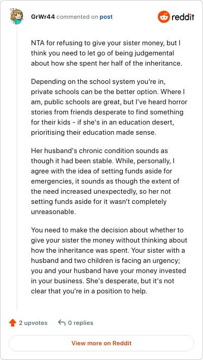Click the paragraph beginning "Depending on the school"
The width and height of the screenshot is (203, 360).
click(x=109, y=107)
